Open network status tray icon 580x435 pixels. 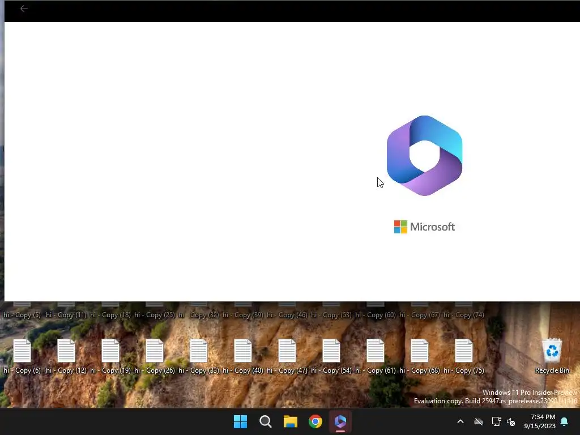(x=496, y=421)
